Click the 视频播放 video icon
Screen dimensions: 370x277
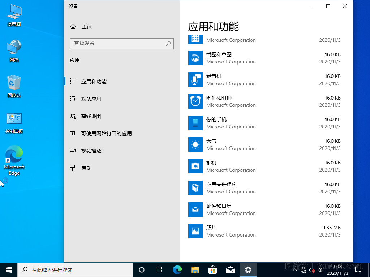72,150
